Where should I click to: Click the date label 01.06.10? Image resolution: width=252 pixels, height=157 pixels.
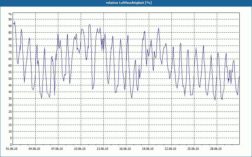(x=12, y=149)
